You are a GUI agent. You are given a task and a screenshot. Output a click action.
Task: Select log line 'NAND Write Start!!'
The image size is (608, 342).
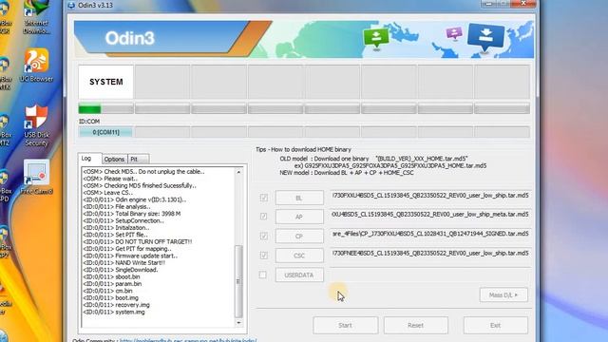coord(124,263)
